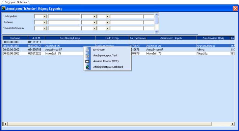Screen dimensions: 239x131
Task: Click Μεταξά Ι. 75 in the company address column
Action: point(53,53)
